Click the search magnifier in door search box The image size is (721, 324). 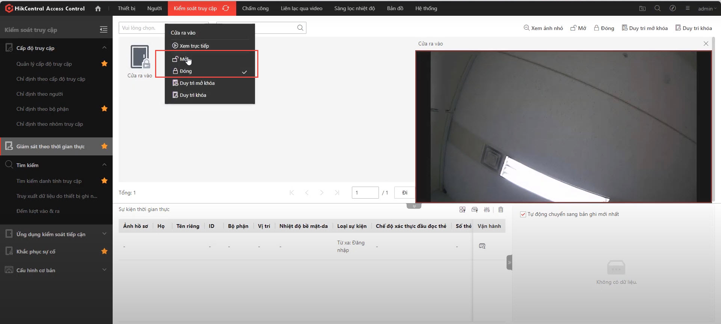[300, 28]
